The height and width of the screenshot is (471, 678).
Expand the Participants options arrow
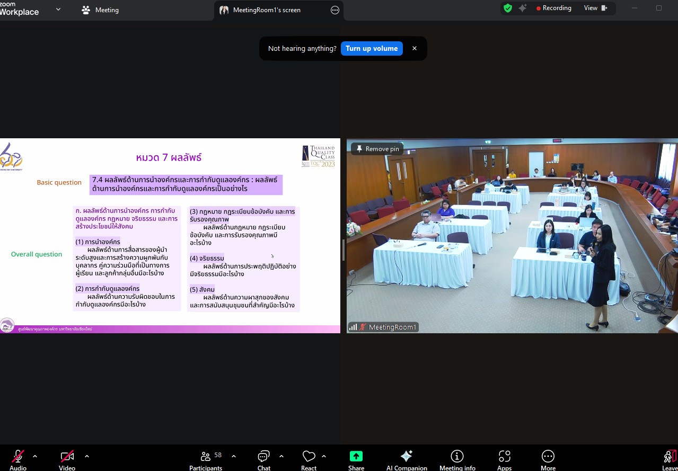233,456
